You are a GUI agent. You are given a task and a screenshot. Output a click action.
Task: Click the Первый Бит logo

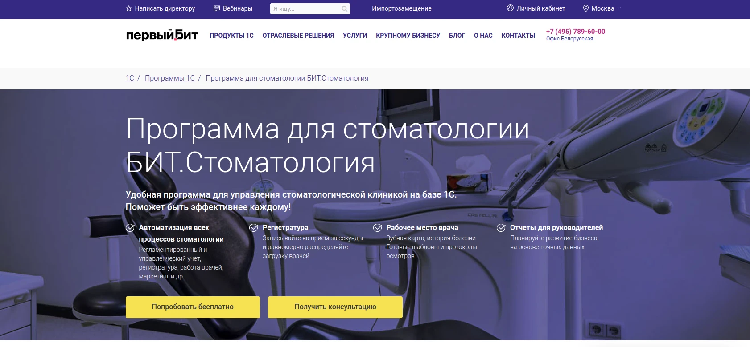click(x=162, y=35)
